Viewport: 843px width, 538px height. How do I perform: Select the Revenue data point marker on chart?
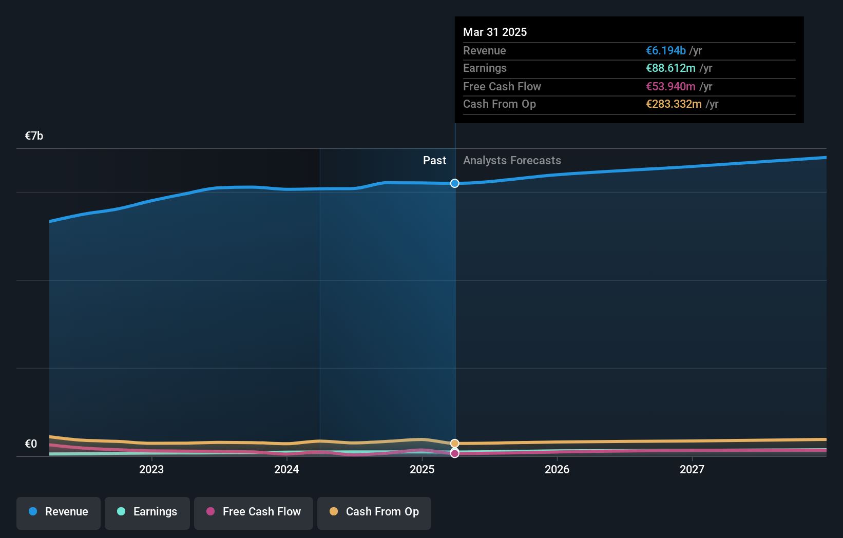(x=454, y=183)
